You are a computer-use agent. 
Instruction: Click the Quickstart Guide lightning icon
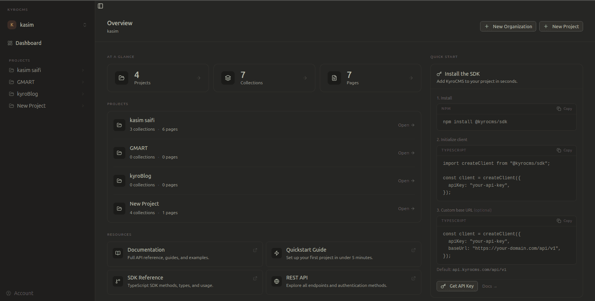tap(277, 253)
